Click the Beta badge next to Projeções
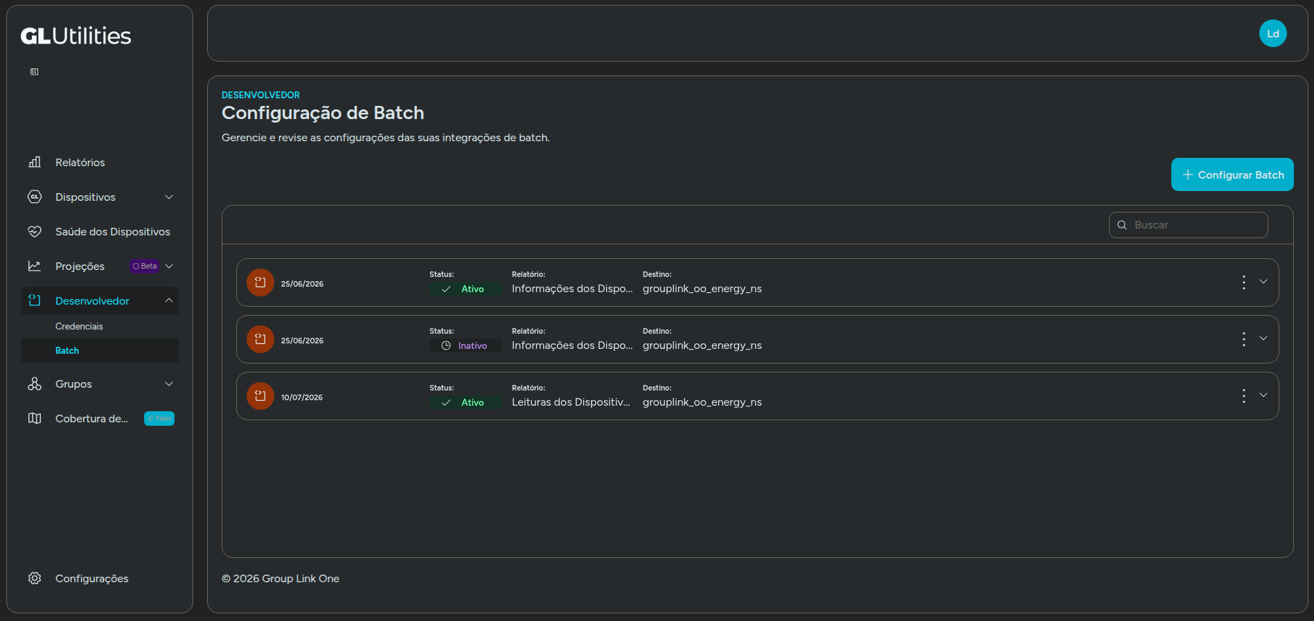 (145, 266)
